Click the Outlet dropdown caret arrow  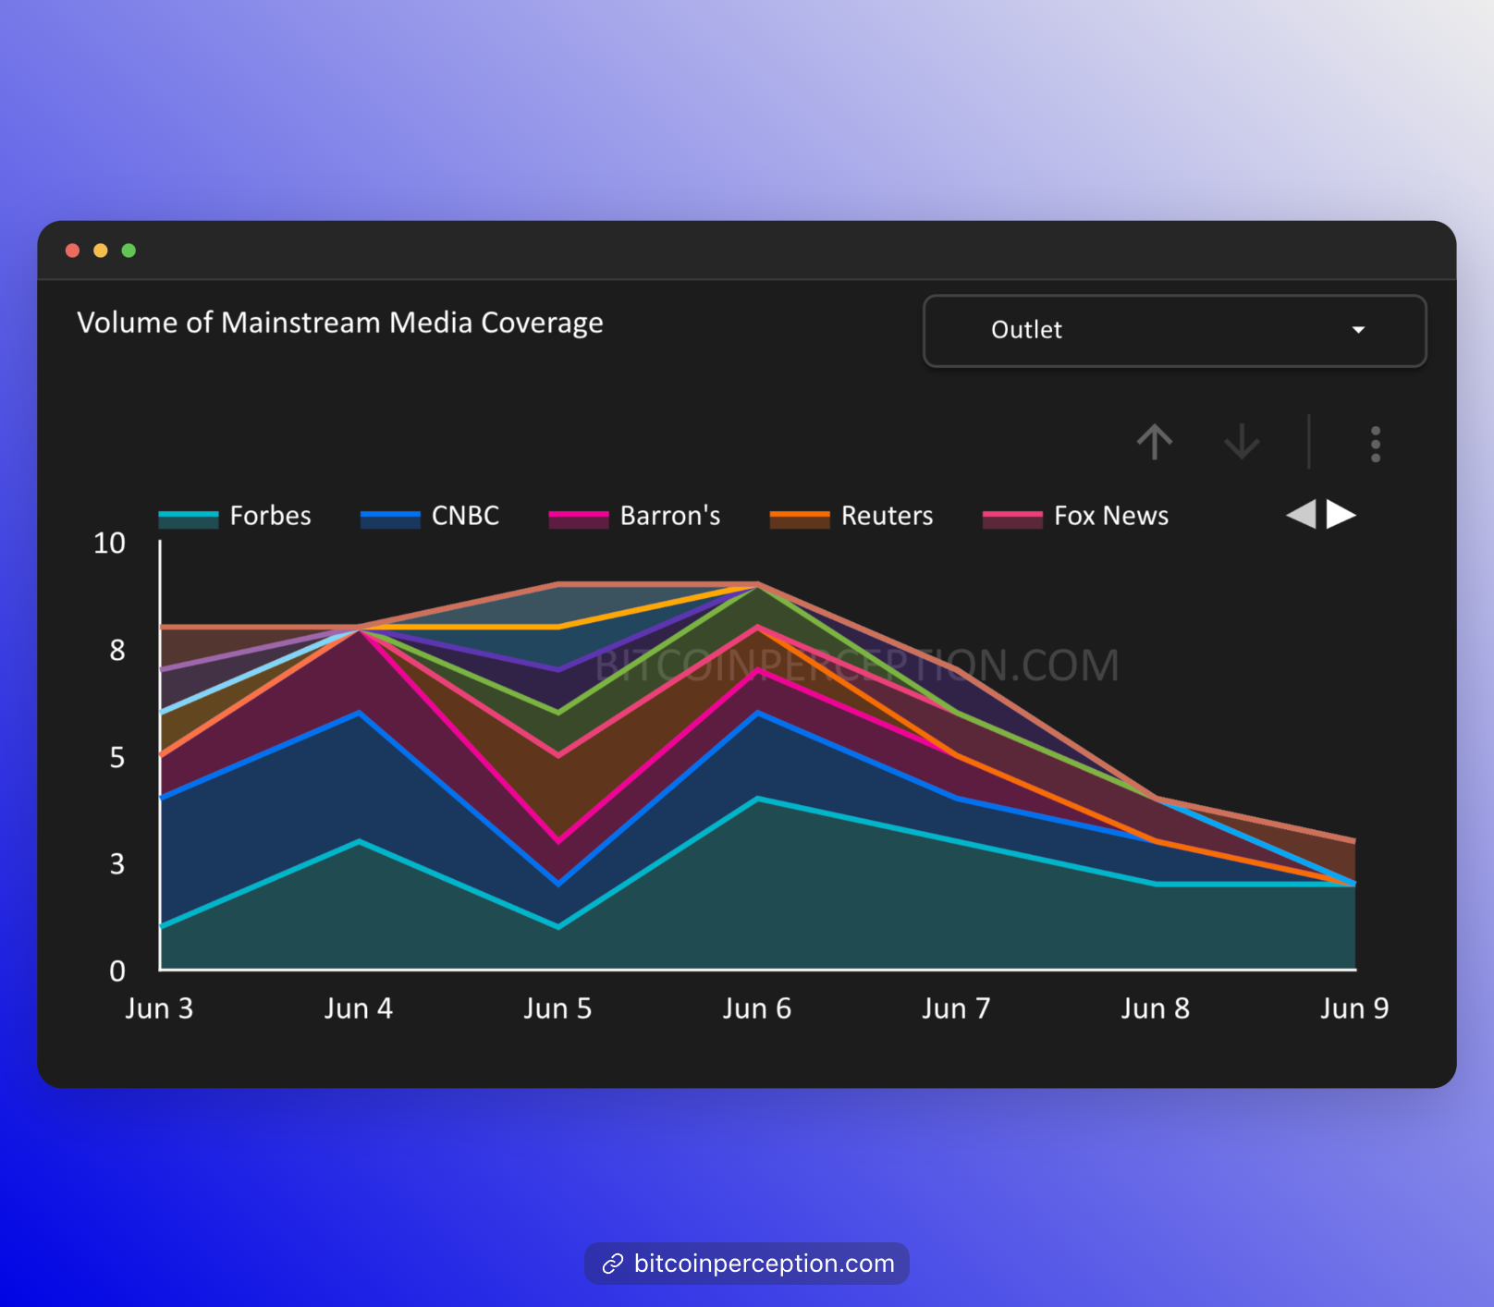point(1358,330)
